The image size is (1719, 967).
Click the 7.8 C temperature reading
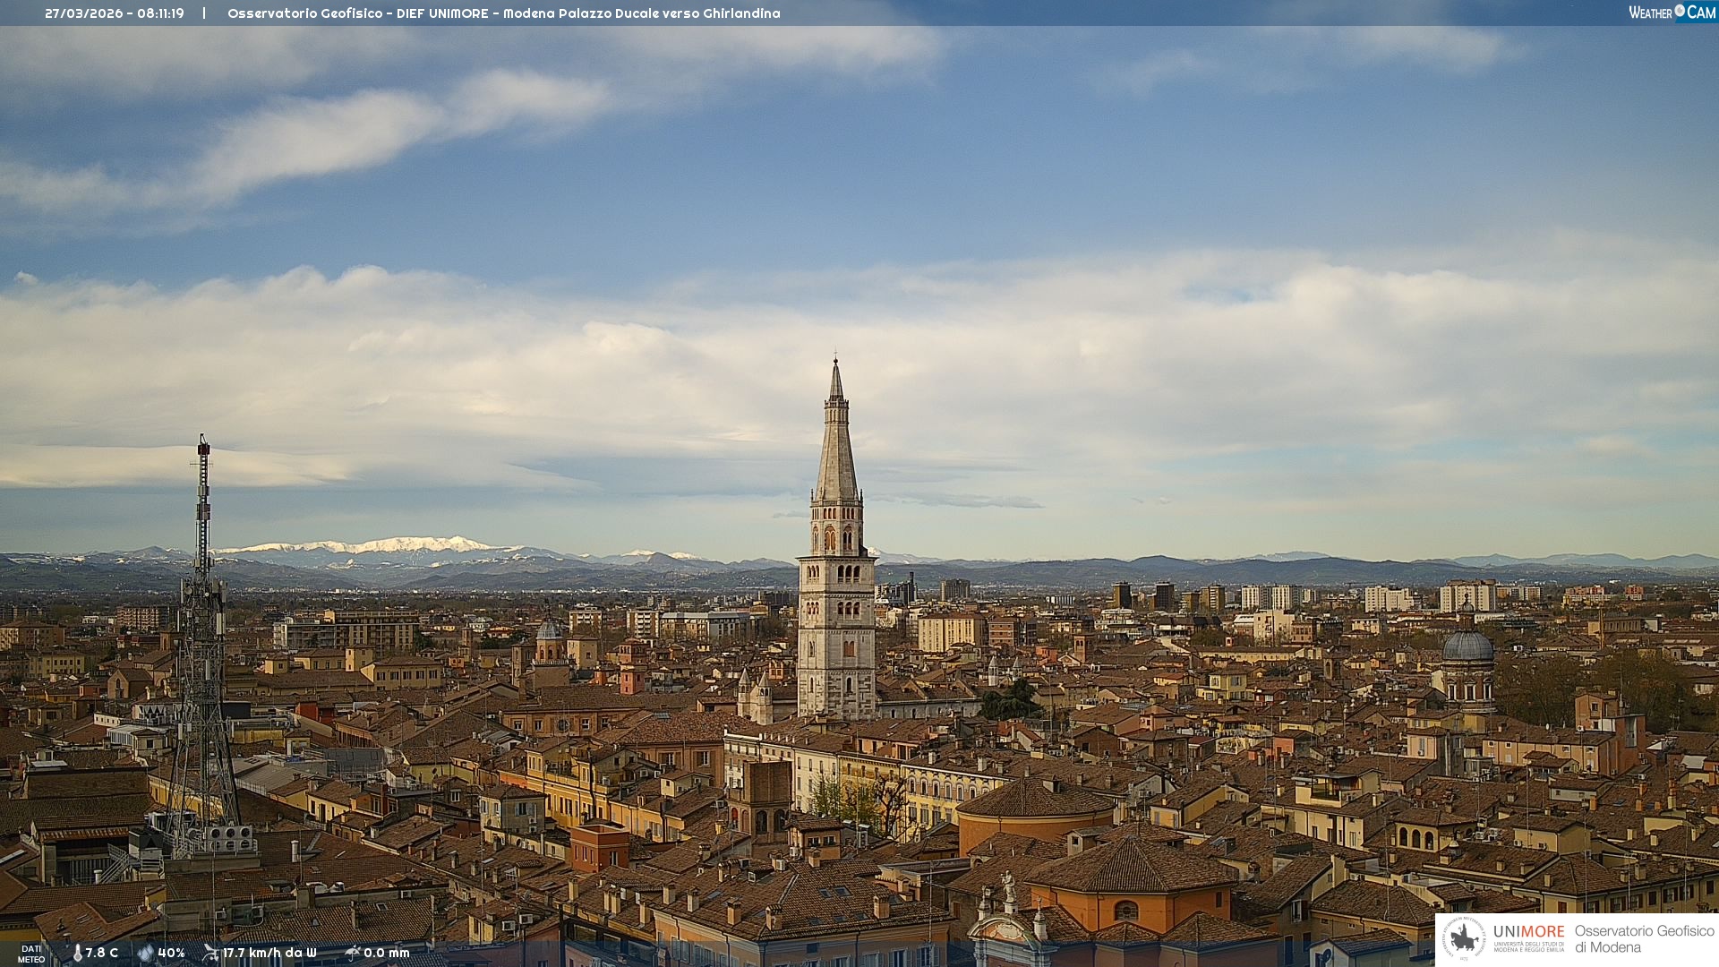coord(102,953)
